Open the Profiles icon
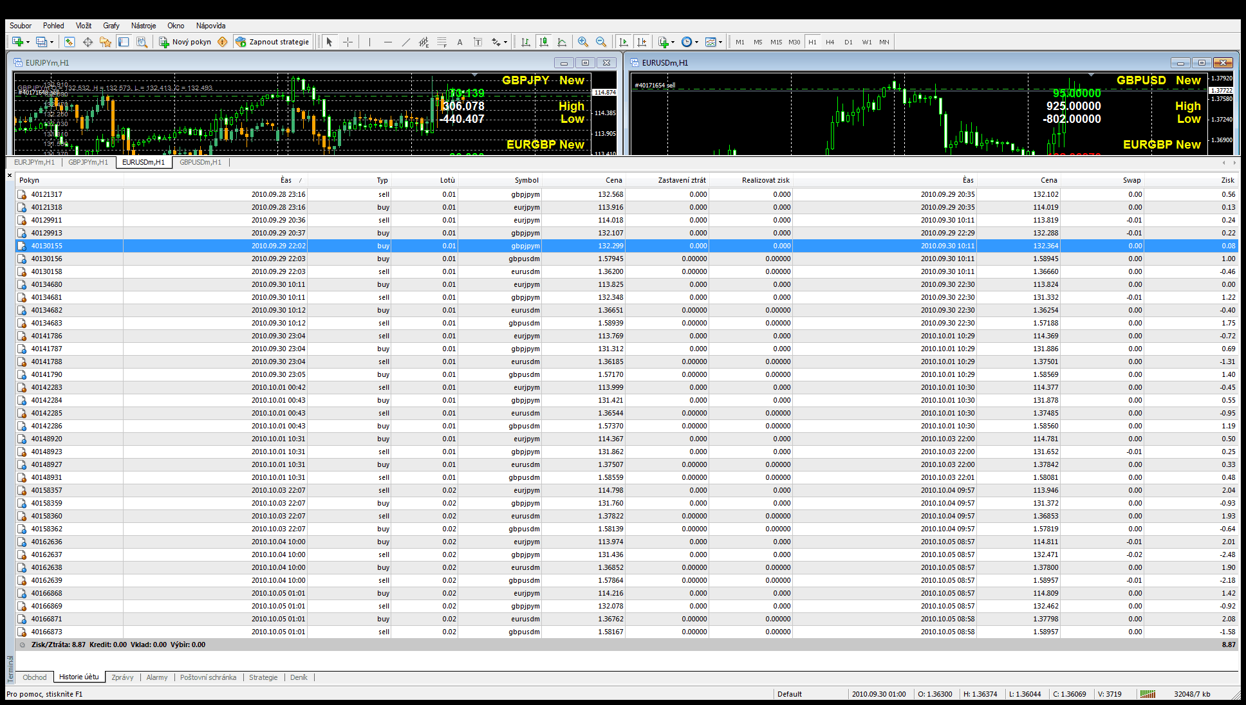Screen dimensions: 1246x705 42,42
